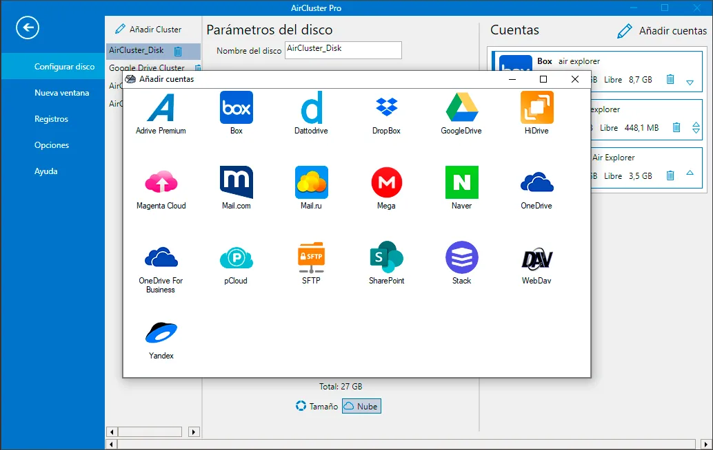Go to Registros in sidebar

click(x=52, y=119)
